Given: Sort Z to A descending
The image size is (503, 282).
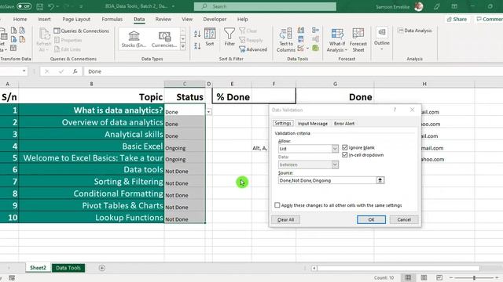Looking at the screenshot, I should point(197,46).
